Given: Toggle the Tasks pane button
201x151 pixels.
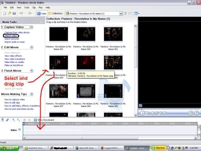Looking at the screenshot, I should (42, 14).
